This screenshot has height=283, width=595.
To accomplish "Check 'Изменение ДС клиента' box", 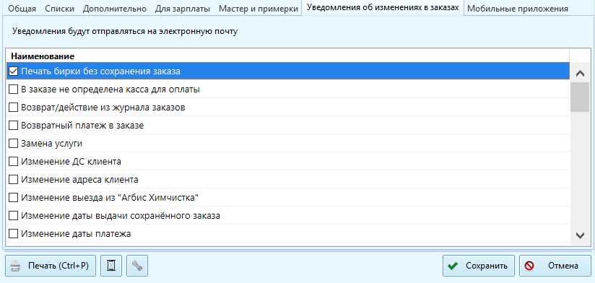I will 13,162.
